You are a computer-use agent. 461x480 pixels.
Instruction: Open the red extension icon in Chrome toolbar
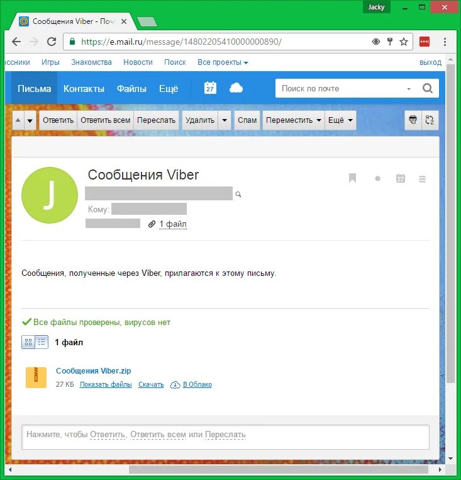[425, 42]
